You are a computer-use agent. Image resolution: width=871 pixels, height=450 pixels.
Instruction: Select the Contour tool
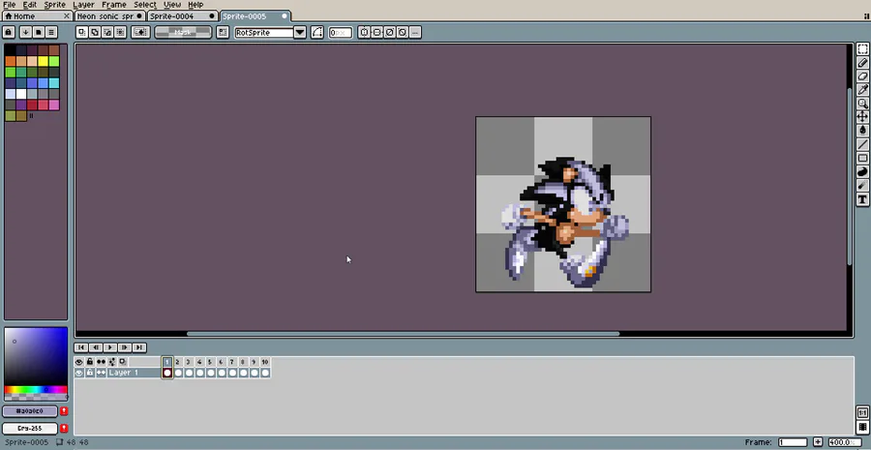tap(862, 171)
